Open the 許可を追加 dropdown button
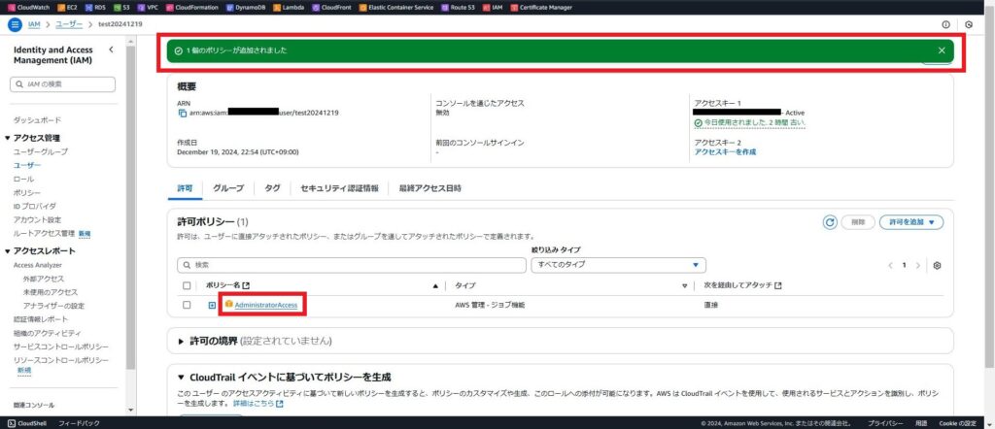This screenshot has height=429, width=995. [911, 222]
